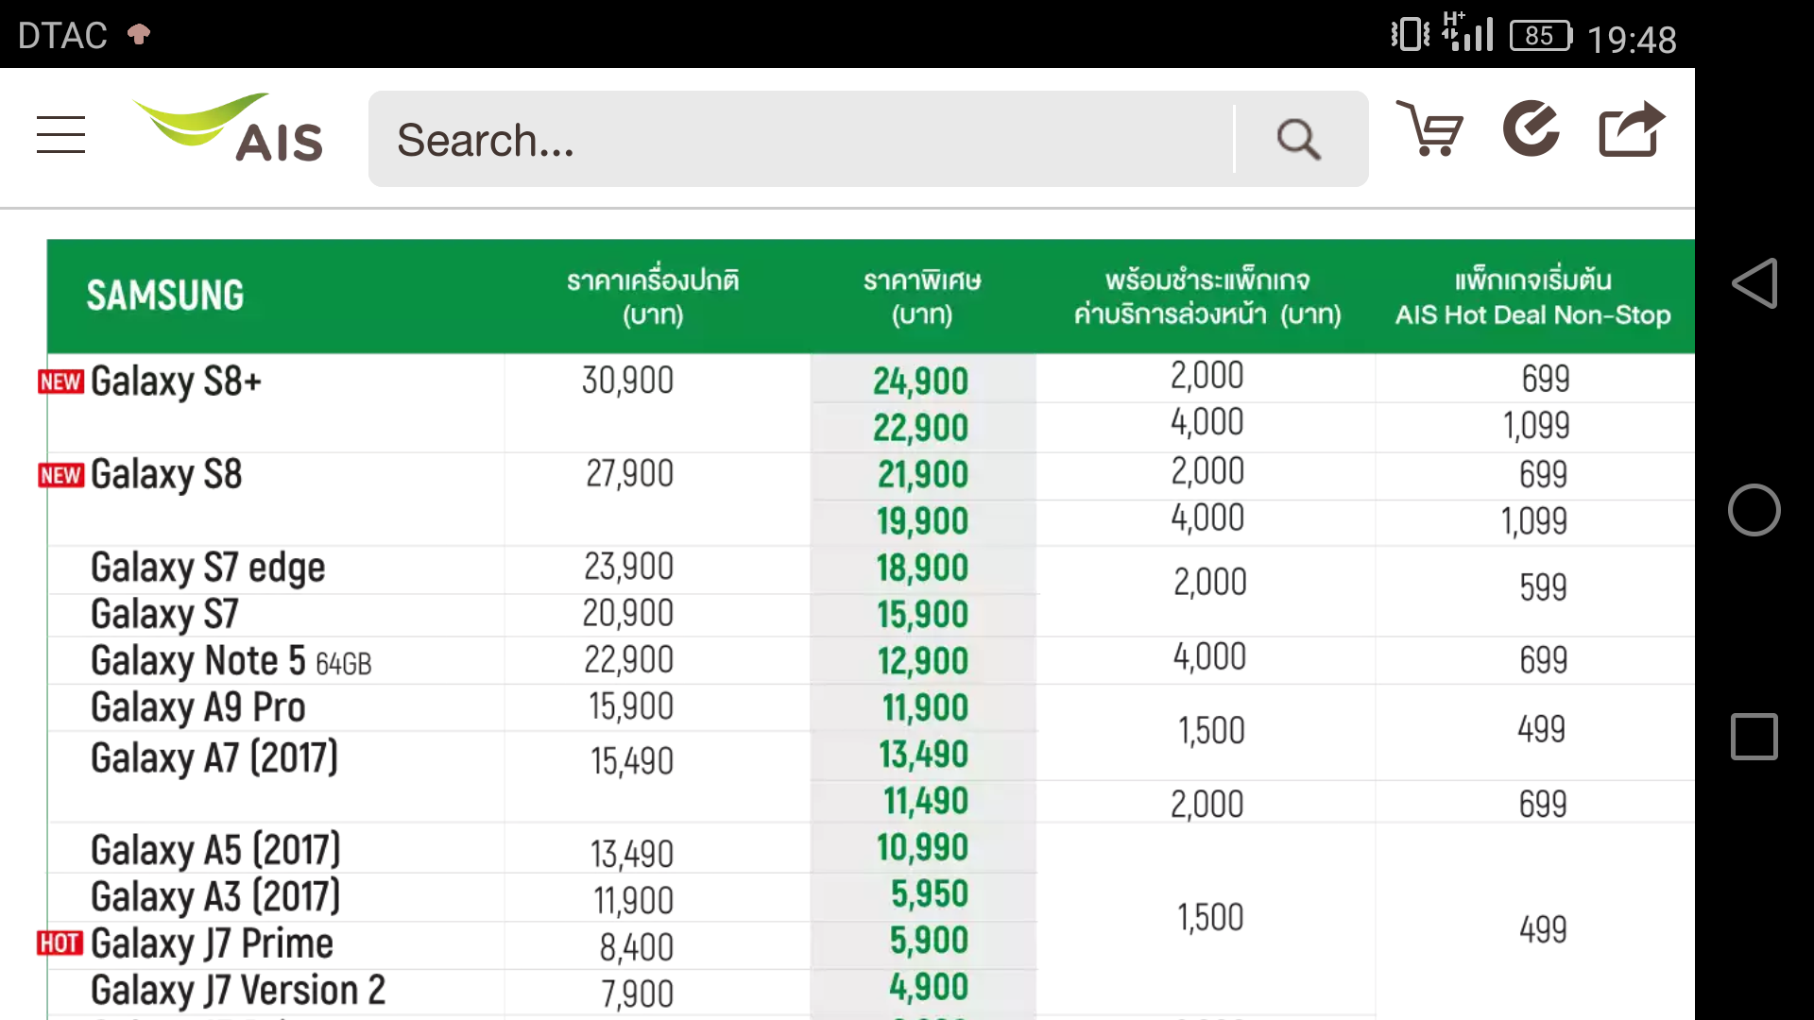The image size is (1814, 1020).
Task: Tap the Android recent apps button
Action: click(x=1754, y=737)
